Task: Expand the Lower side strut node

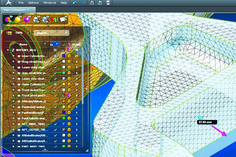Action: [14, 78]
